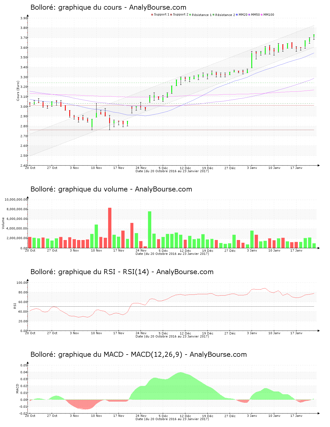The height and width of the screenshot is (427, 330).
Task: Click "12 Déc" date on MACD chart
Action: click(185, 416)
